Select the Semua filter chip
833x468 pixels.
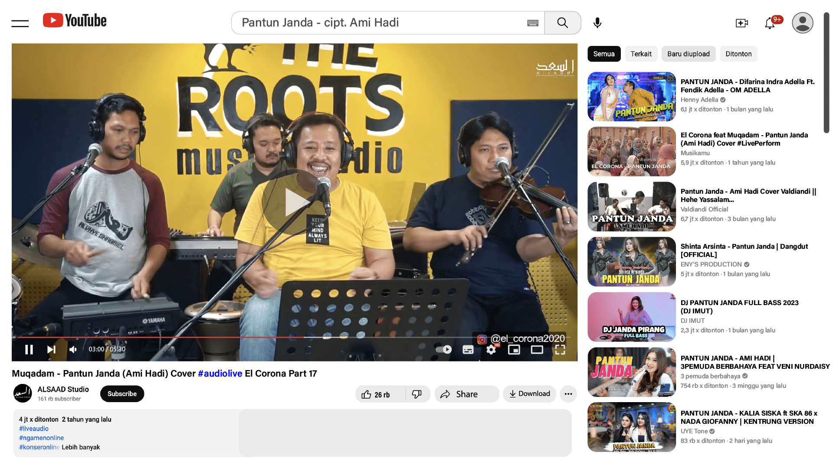(604, 54)
